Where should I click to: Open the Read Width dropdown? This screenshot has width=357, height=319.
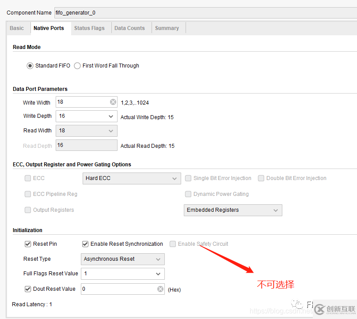coord(87,131)
